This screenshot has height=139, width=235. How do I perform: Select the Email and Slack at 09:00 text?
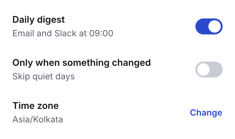pos(63,33)
